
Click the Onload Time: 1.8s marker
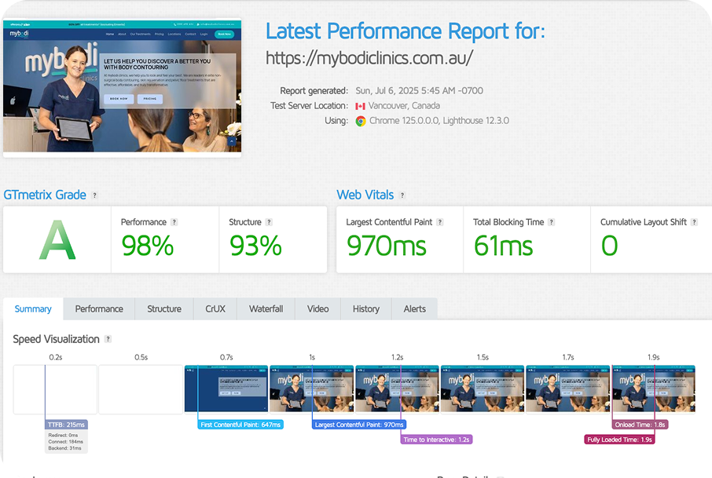[x=640, y=425]
